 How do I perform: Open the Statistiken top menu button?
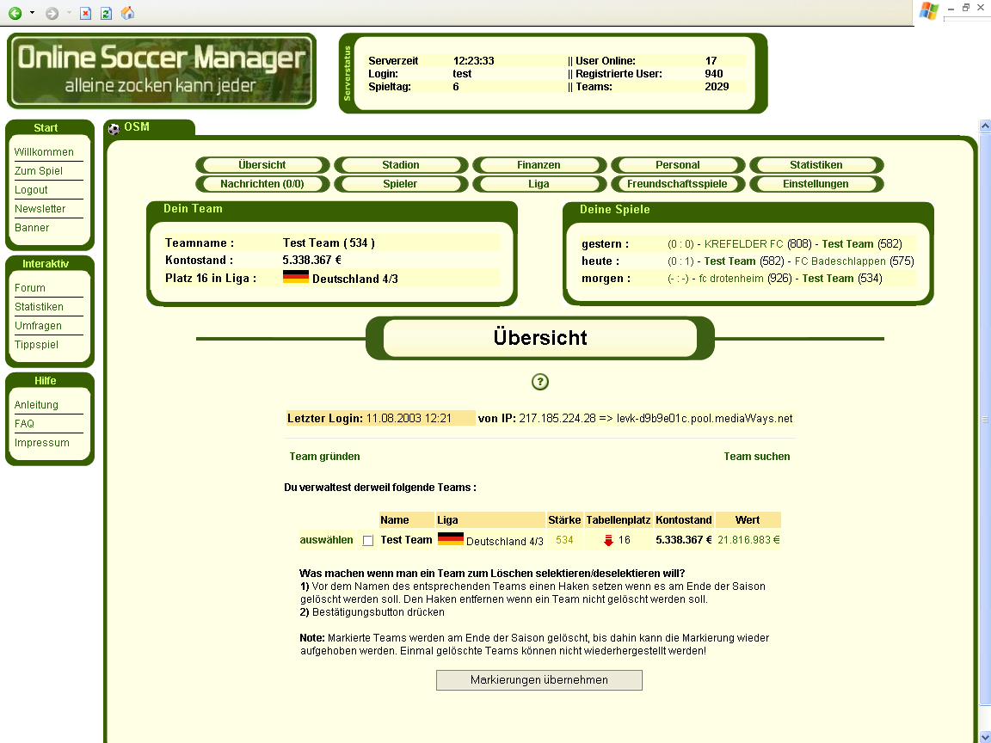(x=816, y=165)
